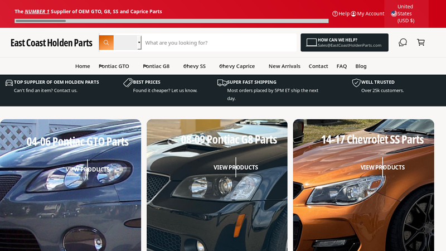Click the US flag icon

(x=394, y=13)
